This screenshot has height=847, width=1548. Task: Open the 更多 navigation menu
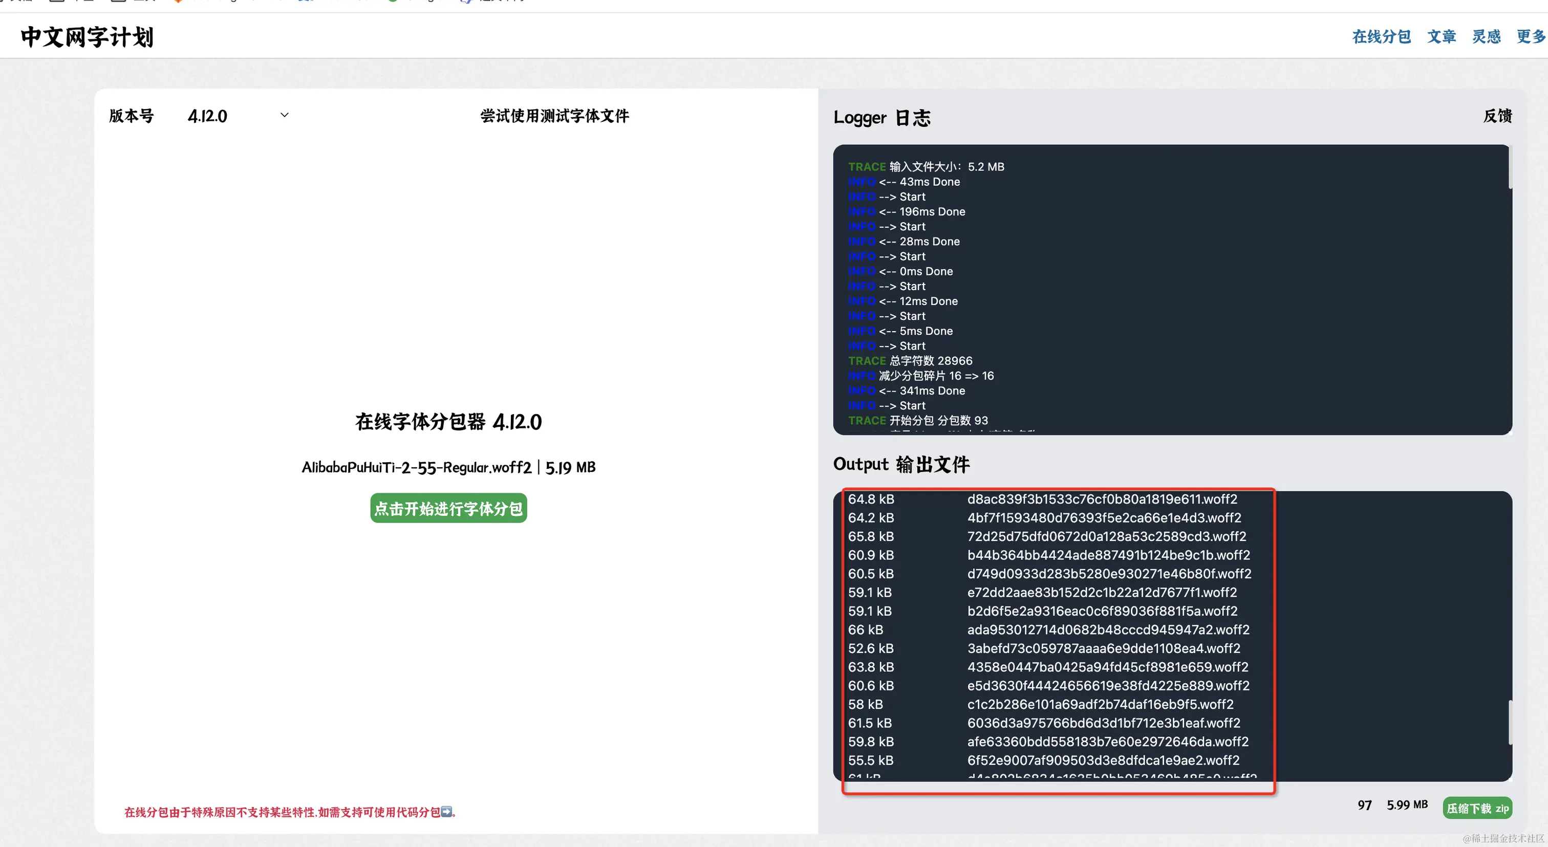coord(1530,37)
